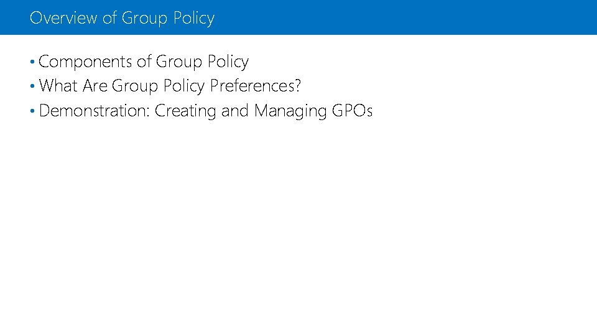This screenshot has height=336, width=597.
Task: Click the word 'Creating' in third bullet
Action: pyautogui.click(x=185, y=112)
